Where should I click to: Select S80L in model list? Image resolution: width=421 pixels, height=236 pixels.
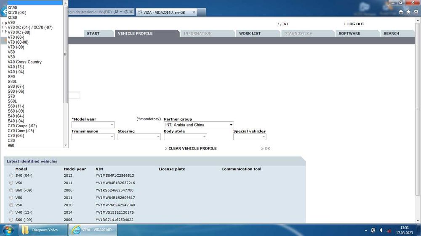[35, 81]
